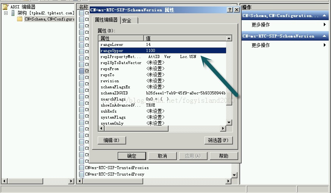Click the ADSI 编辑器 root label

[x=23, y=7]
